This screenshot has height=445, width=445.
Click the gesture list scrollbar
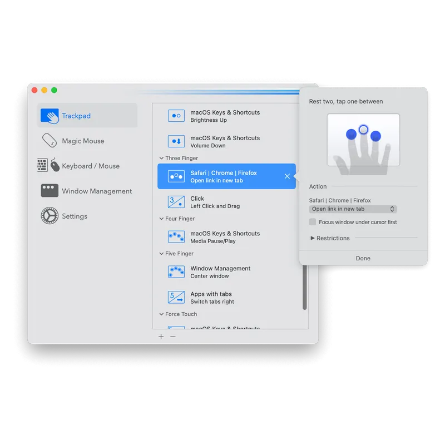(304, 286)
